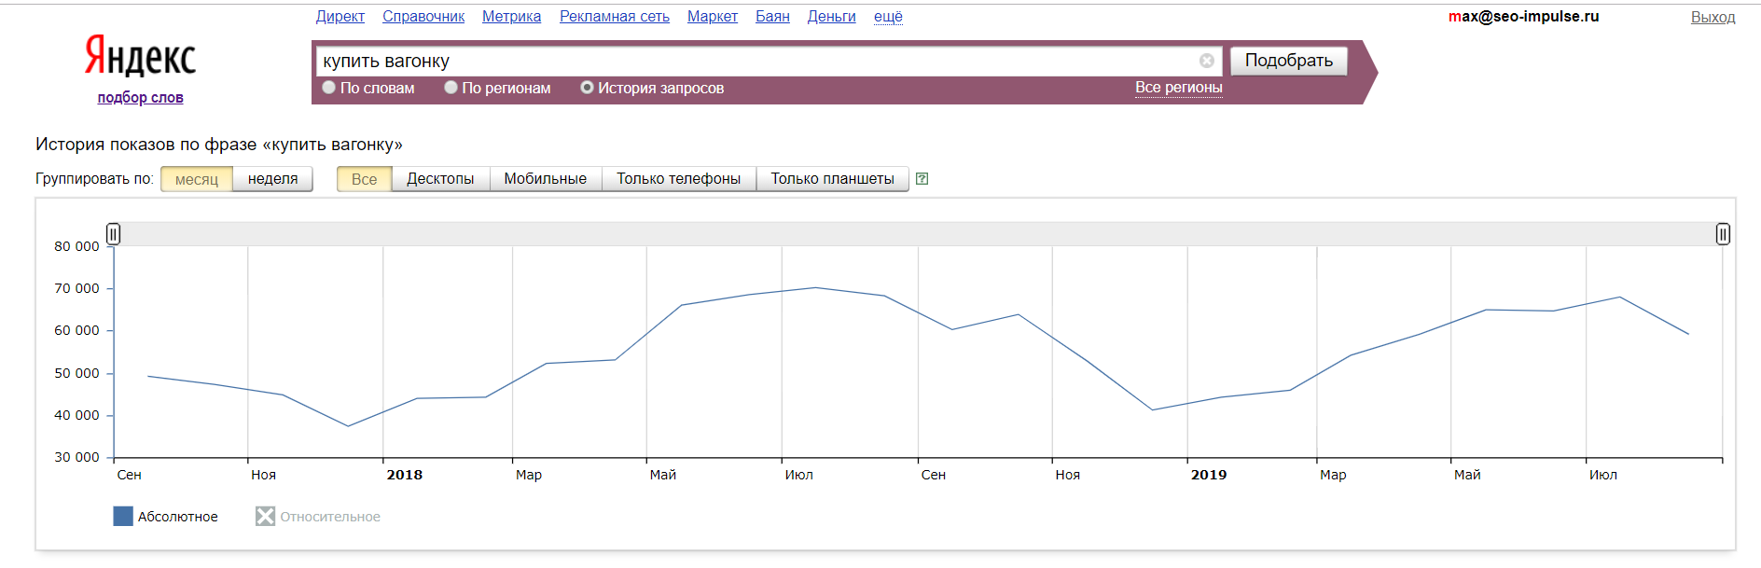Click into the search query input field
This screenshot has width=1761, height=568.
[756, 61]
